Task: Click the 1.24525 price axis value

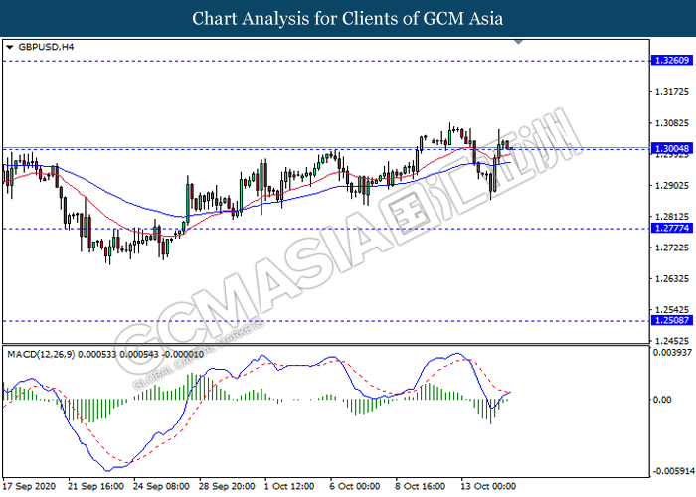Action: 672,341
